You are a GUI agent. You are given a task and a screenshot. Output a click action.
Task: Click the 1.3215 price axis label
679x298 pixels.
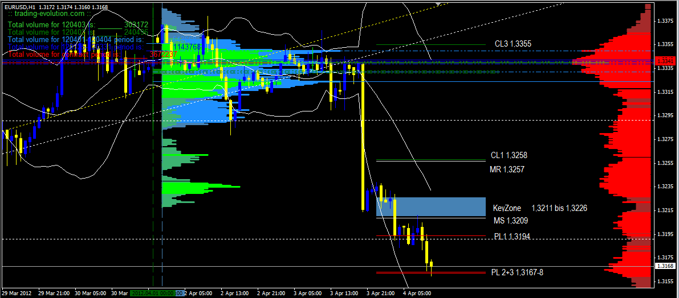pyautogui.click(x=665, y=210)
